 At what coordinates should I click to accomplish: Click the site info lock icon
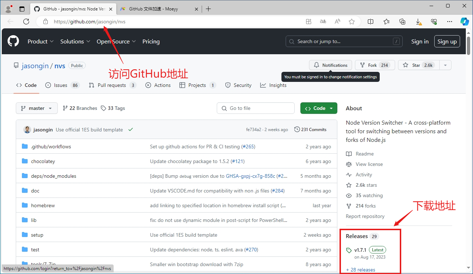pyautogui.click(x=45, y=22)
